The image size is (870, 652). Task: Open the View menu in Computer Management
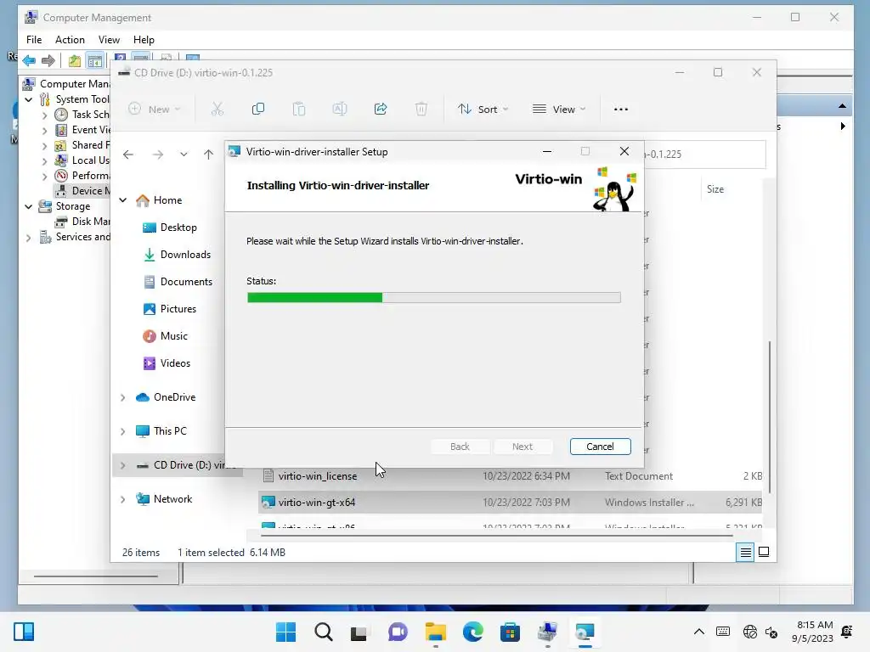pos(109,39)
